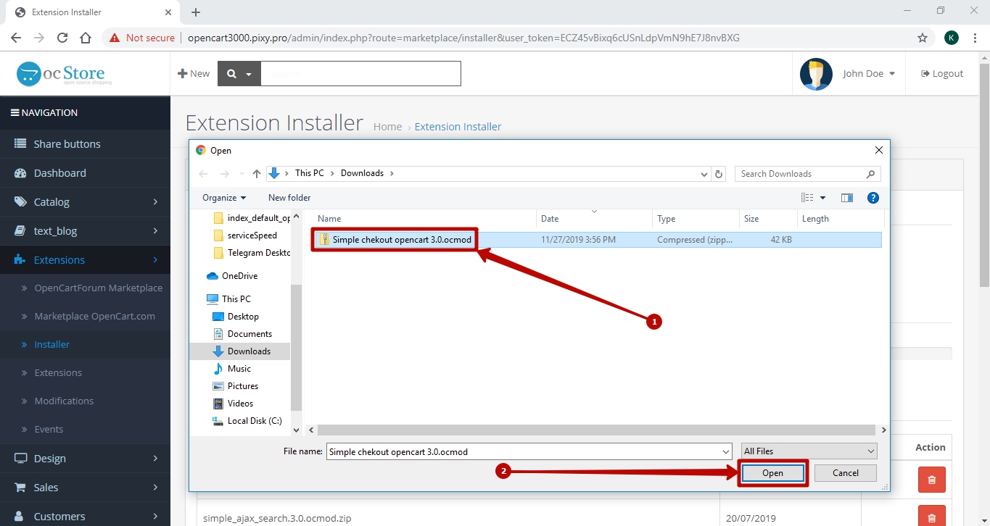
Task: Click the help question mark icon
Action: point(873,198)
